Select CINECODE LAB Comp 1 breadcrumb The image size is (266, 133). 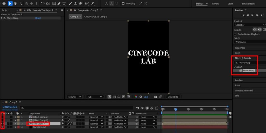[x=96, y=17]
